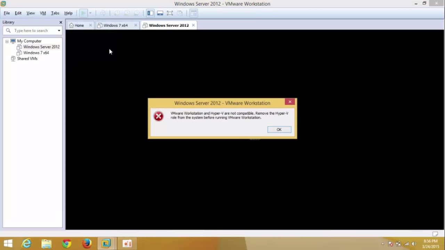Click the Shared VMs icon in Library

[x=13, y=59]
